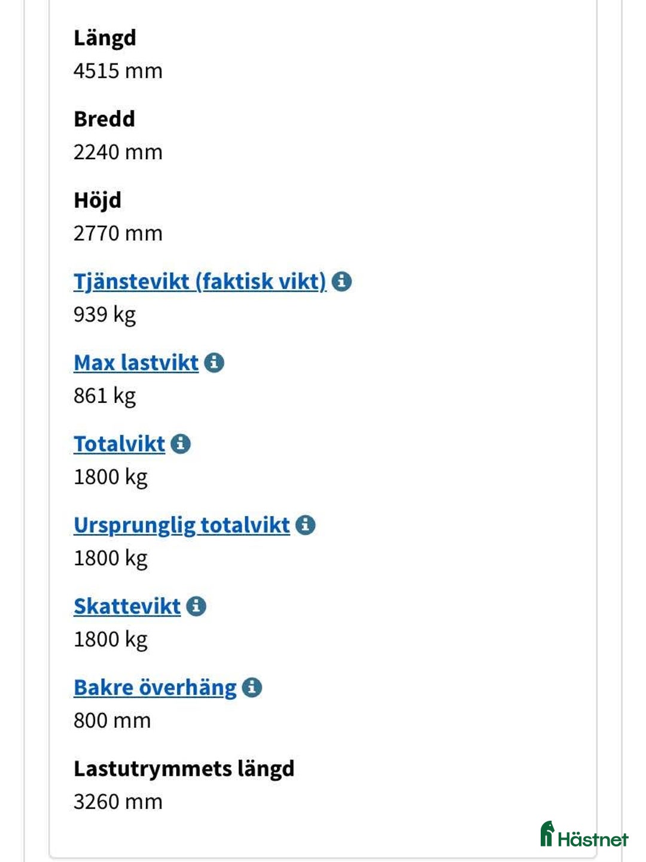Open the Tjänstevikt (faktisk vikt) link
The height and width of the screenshot is (862, 646).
[x=200, y=281]
